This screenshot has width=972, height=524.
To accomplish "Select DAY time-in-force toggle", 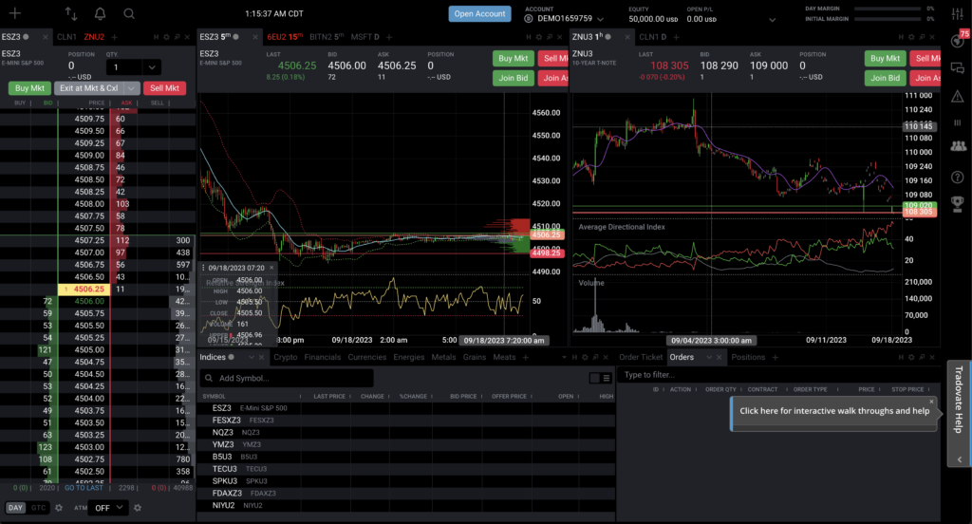I will click(15, 508).
